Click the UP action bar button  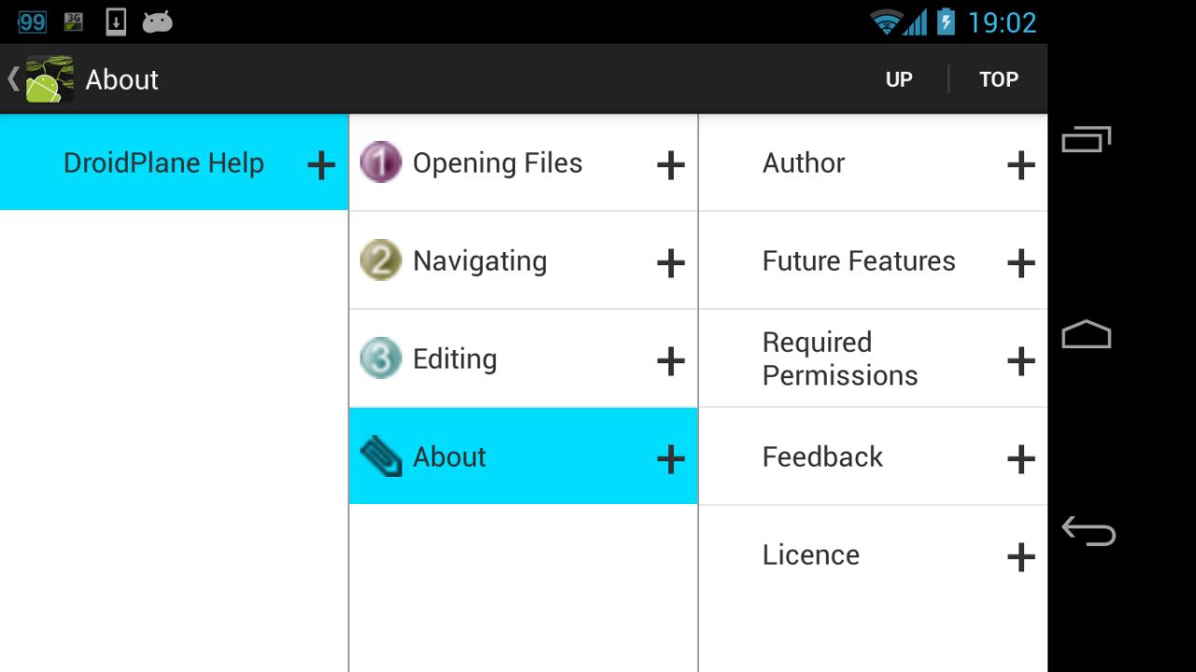click(899, 79)
